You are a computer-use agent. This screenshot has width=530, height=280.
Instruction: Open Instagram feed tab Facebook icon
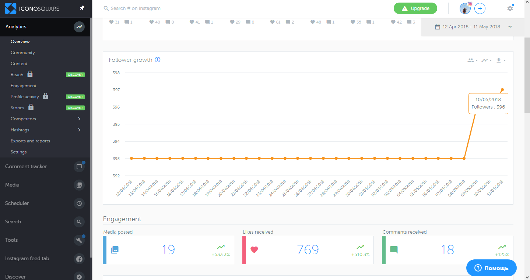79,259
